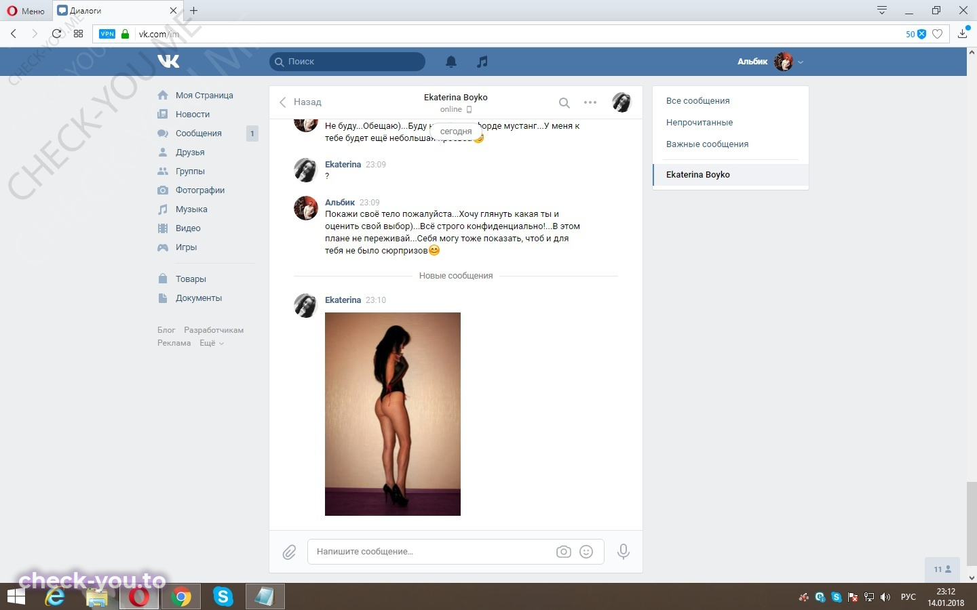Open Моя Страница in sidebar
This screenshot has height=610, width=977.
204,96
